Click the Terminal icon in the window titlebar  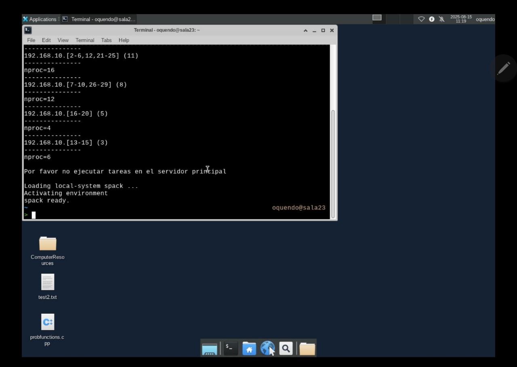[27, 30]
